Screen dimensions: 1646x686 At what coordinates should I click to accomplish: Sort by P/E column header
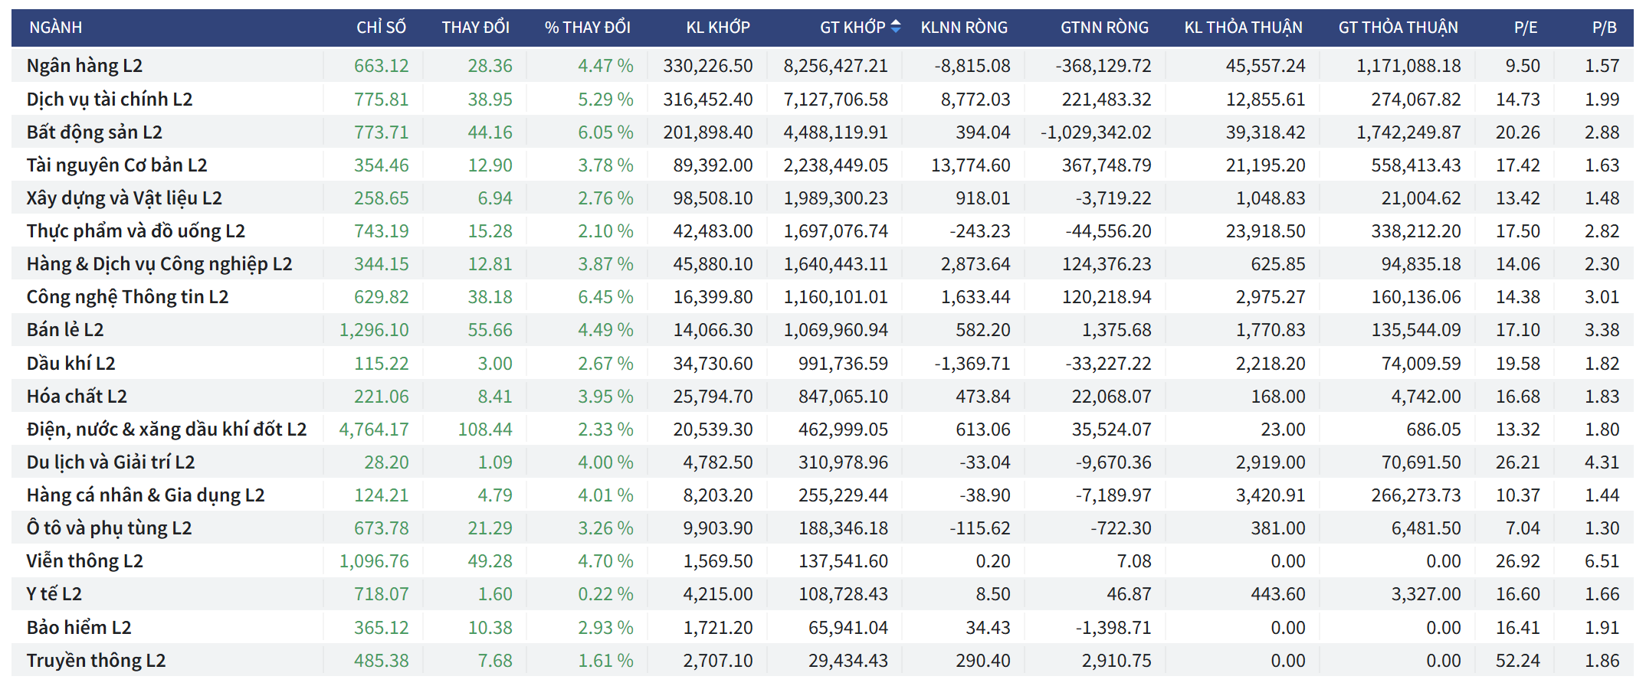point(1525,28)
